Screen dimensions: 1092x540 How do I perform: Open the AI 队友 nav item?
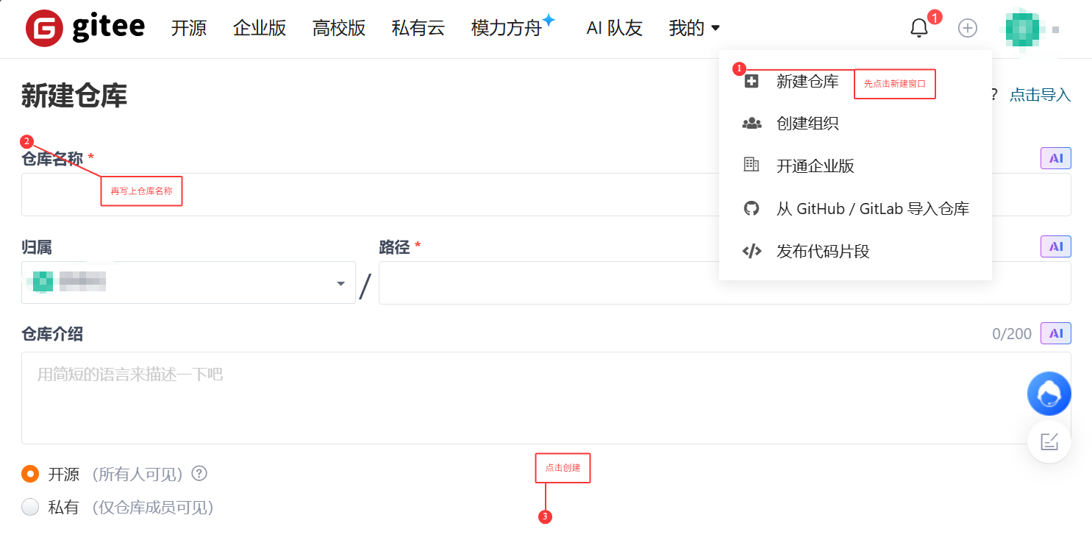click(x=615, y=29)
